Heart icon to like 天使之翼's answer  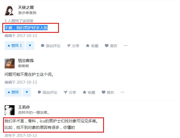coord(107,46)
